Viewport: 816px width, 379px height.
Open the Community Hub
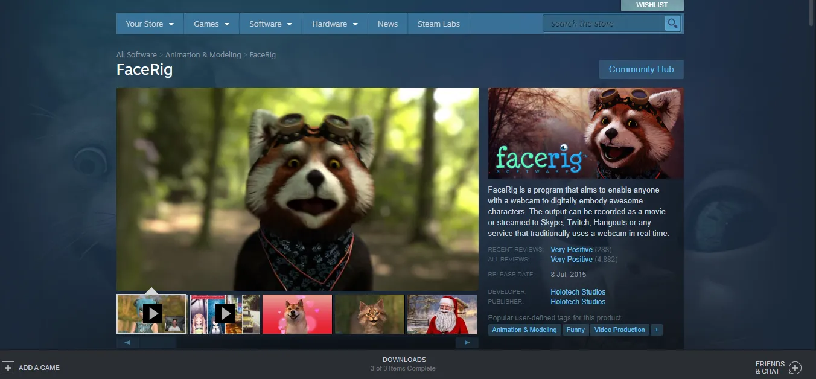pos(641,69)
